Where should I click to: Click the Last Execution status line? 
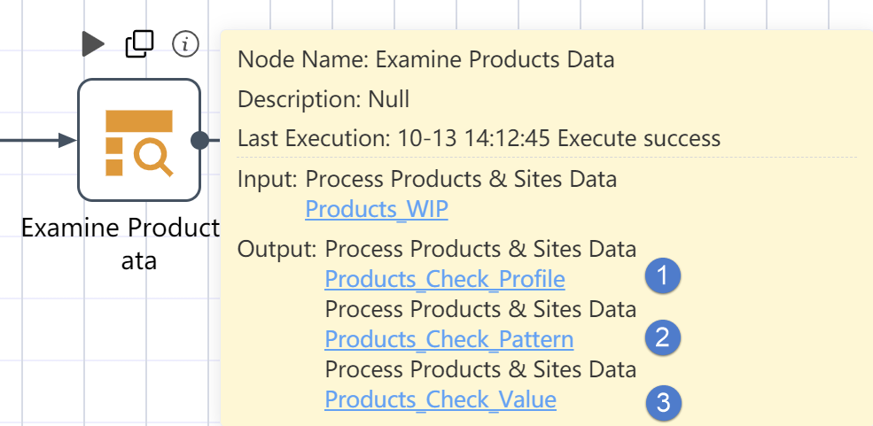pos(479,138)
